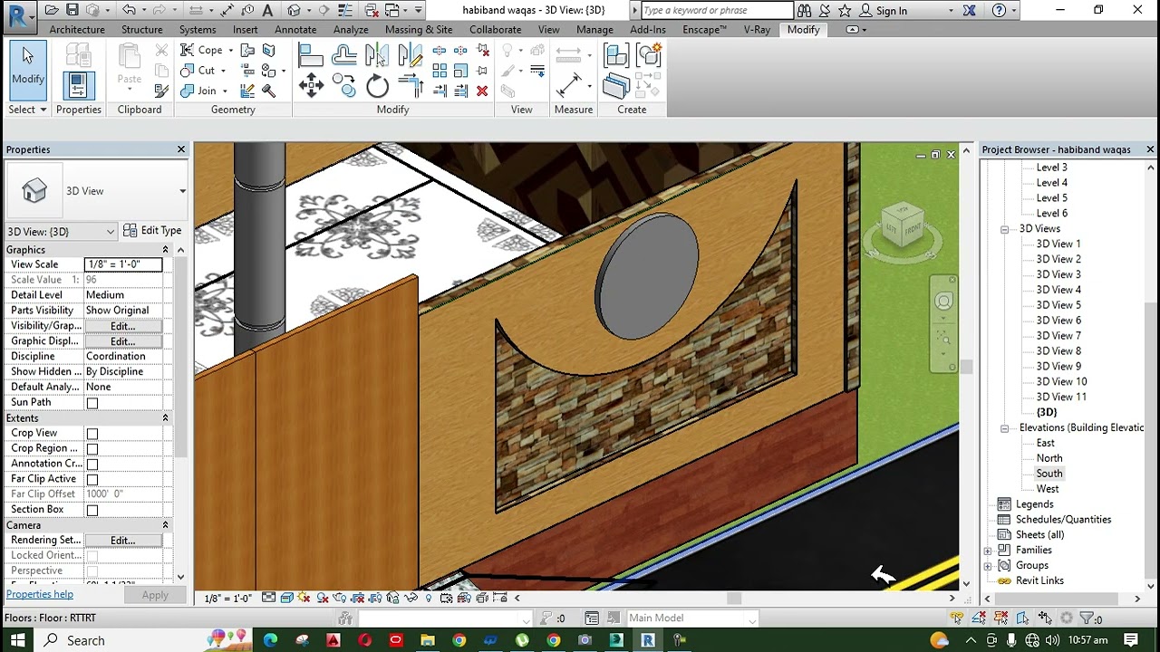Enable the Crop View checkbox
The height and width of the screenshot is (652, 1160).
tap(92, 434)
